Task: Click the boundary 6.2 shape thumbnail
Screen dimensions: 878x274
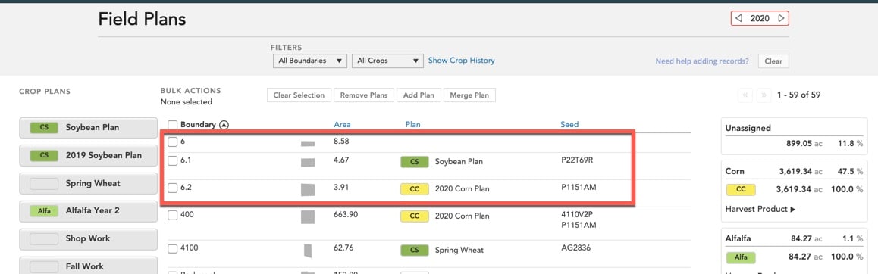Action: tap(307, 189)
